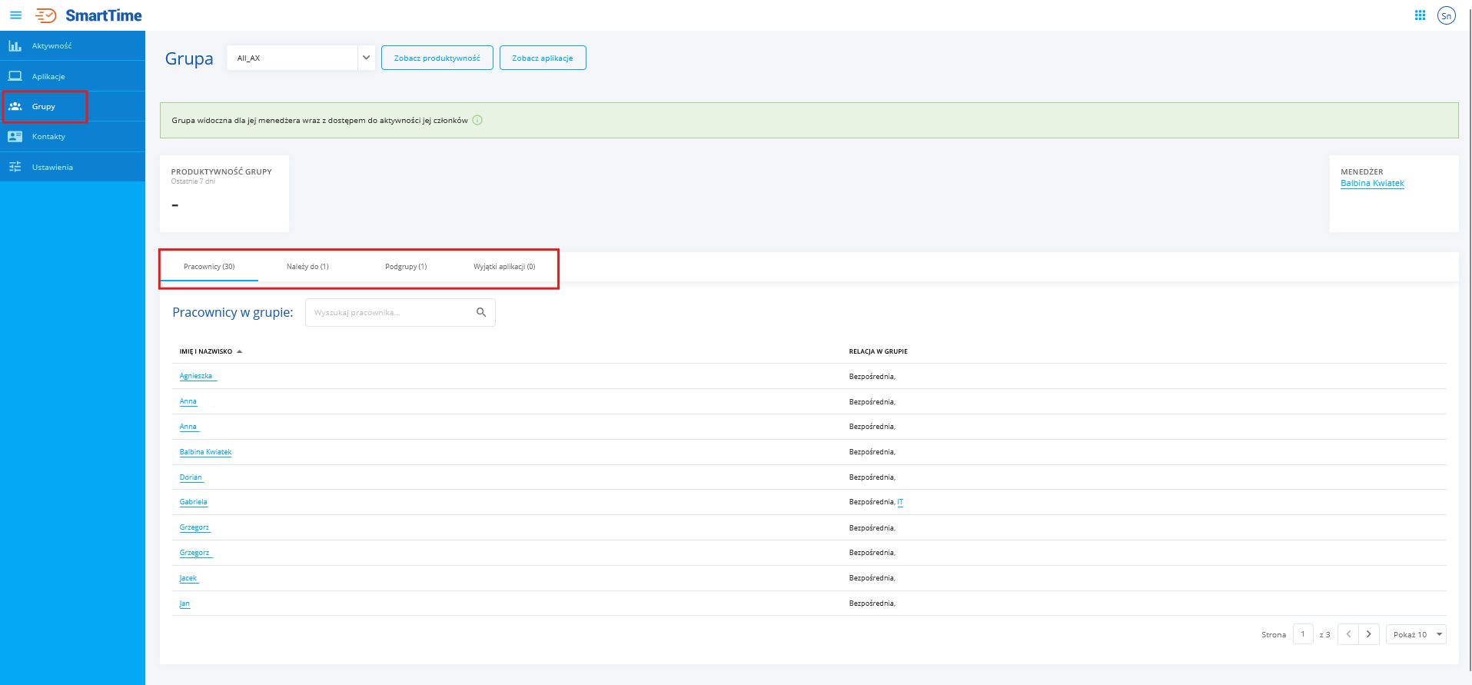Sort by Imię i nazwisko column arrow
1472x685 pixels.
pyautogui.click(x=240, y=351)
